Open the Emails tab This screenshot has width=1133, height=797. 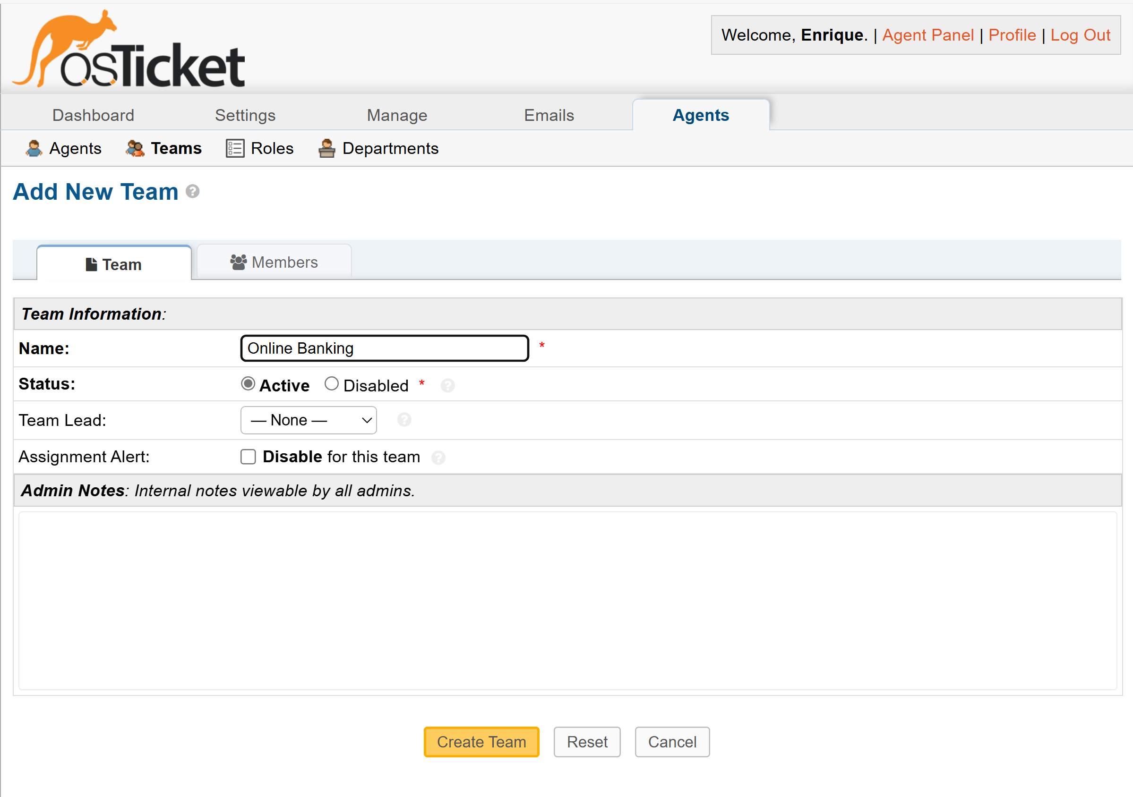tap(549, 115)
